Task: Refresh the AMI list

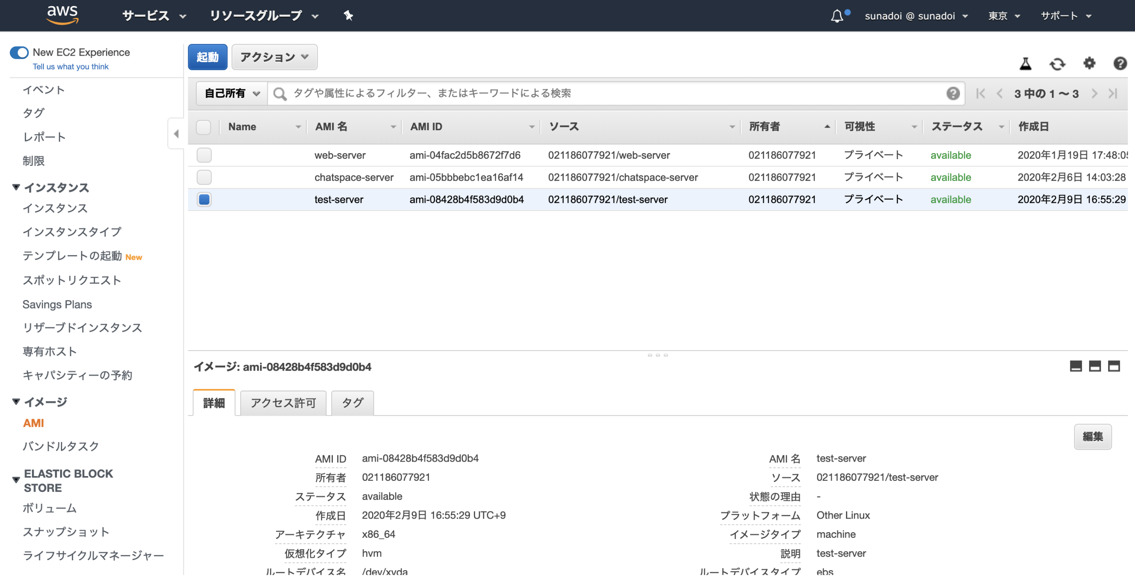Action: (1058, 63)
